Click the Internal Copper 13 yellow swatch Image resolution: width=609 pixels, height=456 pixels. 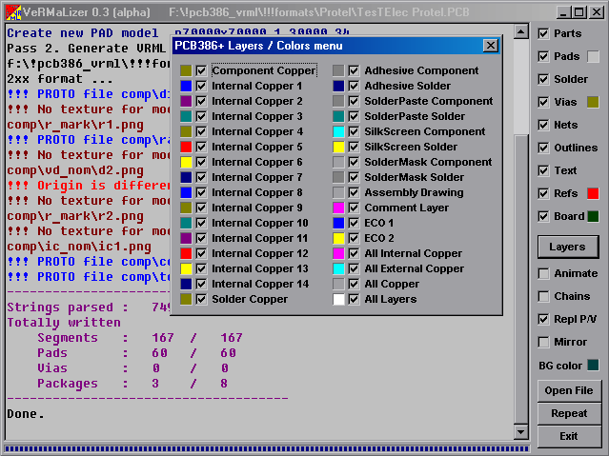tap(186, 268)
